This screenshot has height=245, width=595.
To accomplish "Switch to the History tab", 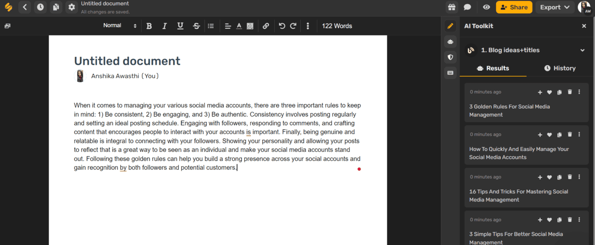I will click(560, 68).
